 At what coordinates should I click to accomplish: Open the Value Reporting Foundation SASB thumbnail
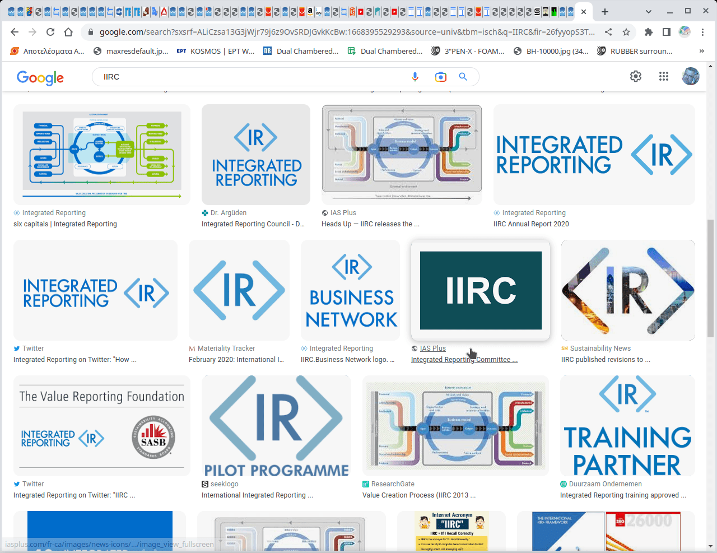pyautogui.click(x=102, y=426)
